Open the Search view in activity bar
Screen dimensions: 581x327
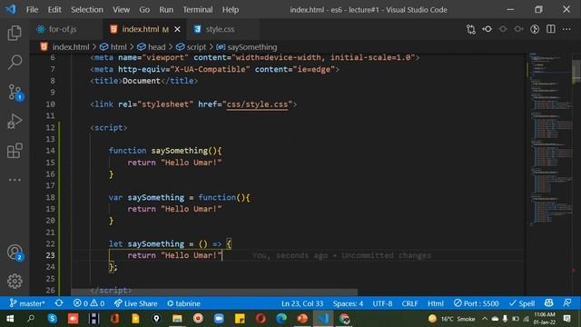15,62
